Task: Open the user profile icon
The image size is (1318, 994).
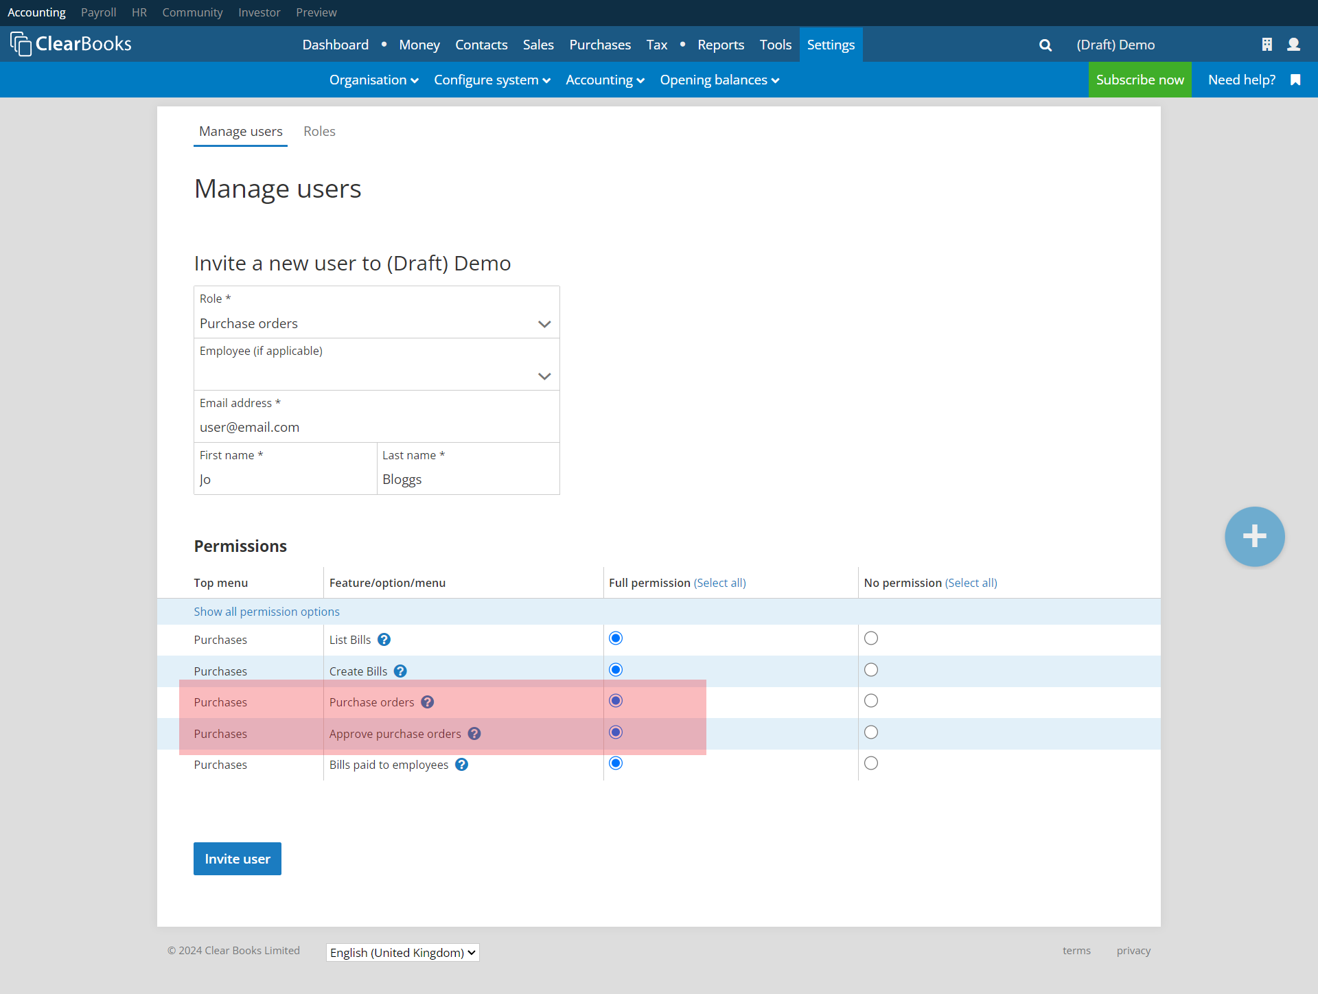Action: (x=1293, y=45)
